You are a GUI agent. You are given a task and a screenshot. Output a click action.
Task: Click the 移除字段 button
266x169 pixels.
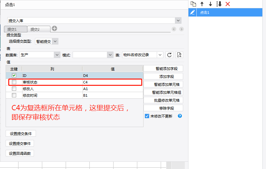tap(163, 108)
